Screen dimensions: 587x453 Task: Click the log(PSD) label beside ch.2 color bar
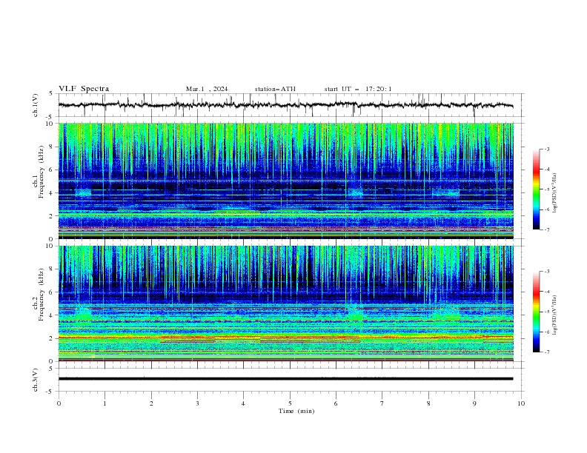coord(555,315)
